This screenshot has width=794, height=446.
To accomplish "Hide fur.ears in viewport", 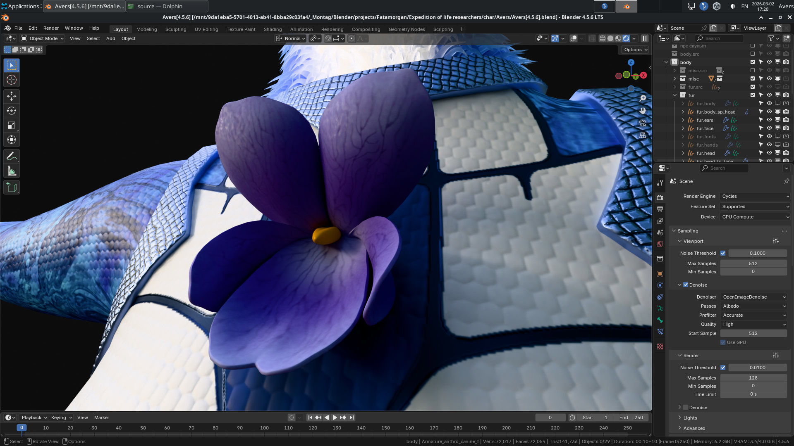I will [769, 120].
